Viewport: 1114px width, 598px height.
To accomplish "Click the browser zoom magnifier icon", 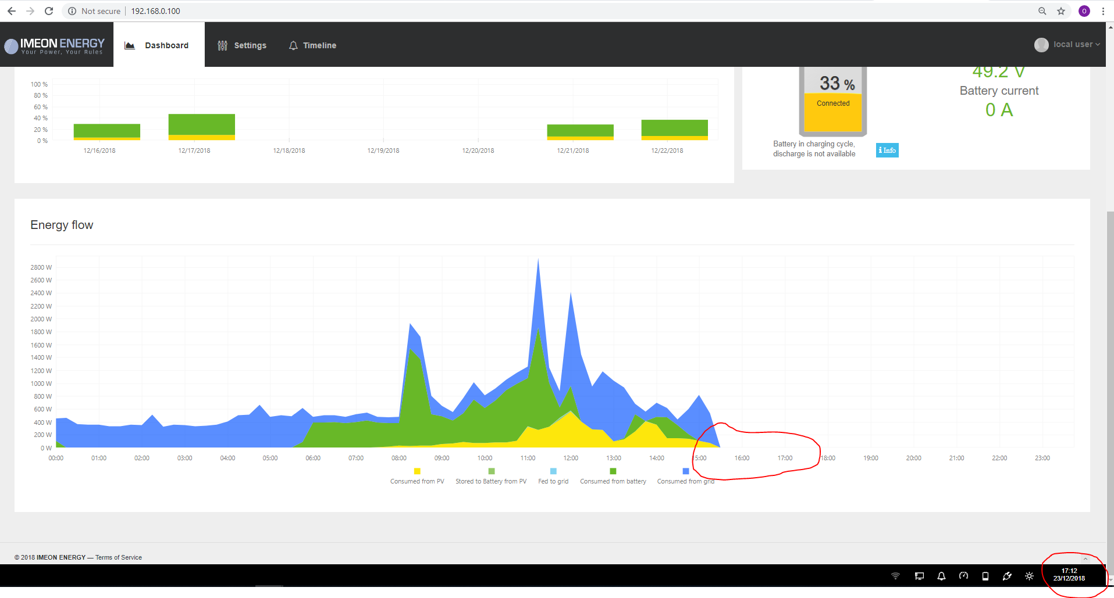I will tap(1042, 11).
